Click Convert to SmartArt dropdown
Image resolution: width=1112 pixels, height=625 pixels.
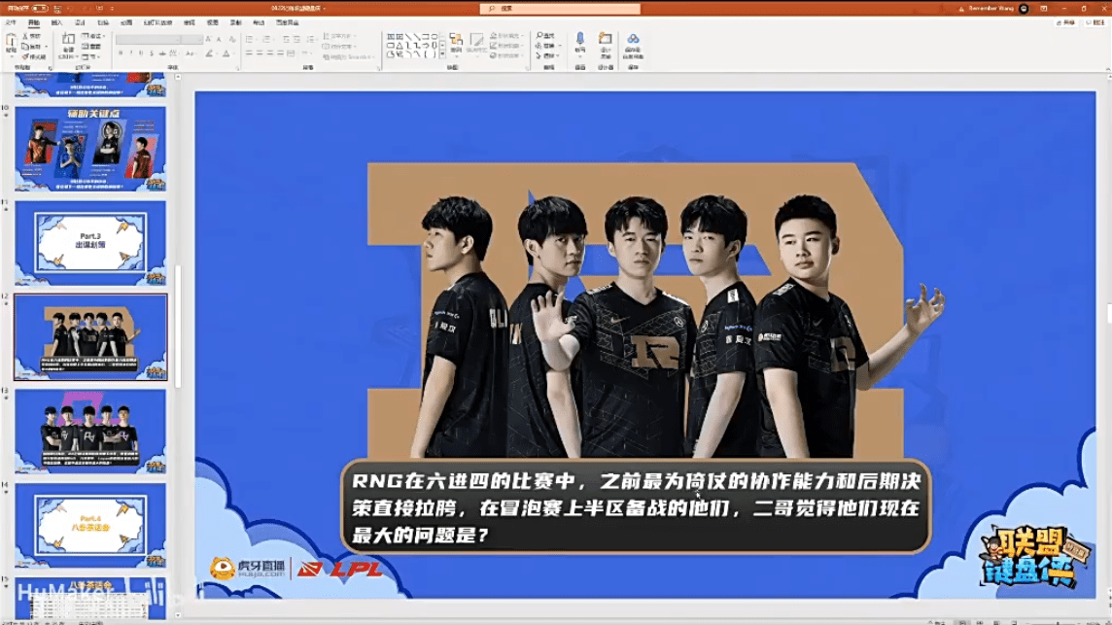348,56
